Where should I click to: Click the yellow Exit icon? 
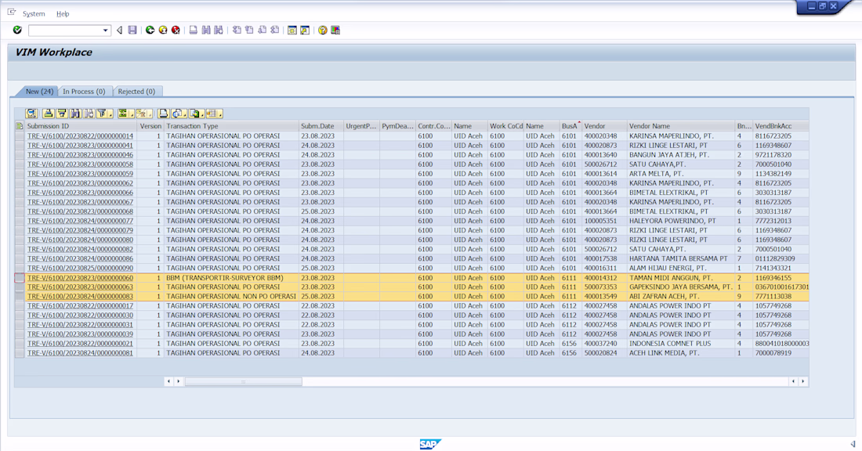click(x=163, y=30)
